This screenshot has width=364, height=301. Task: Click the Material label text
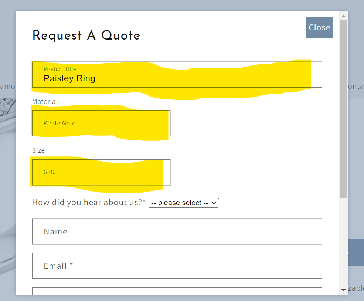(45, 102)
